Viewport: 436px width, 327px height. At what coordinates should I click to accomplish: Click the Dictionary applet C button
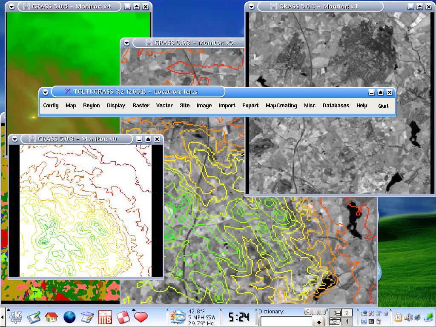[x=307, y=312]
